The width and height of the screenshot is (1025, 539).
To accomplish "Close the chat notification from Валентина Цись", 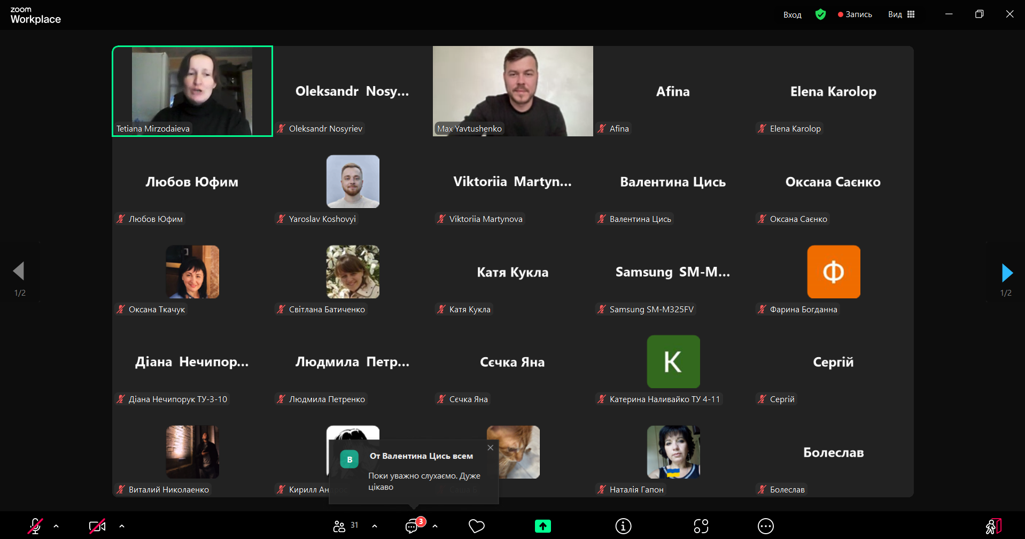I will [491, 448].
